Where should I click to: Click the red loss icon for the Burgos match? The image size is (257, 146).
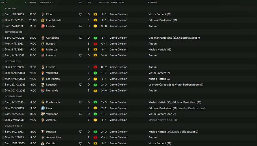[95, 44]
